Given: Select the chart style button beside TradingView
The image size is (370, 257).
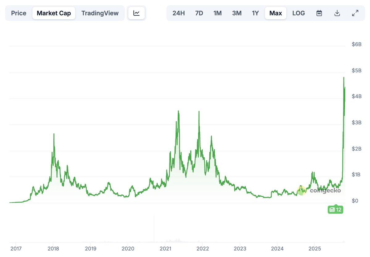Looking at the screenshot, I should pyautogui.click(x=136, y=13).
